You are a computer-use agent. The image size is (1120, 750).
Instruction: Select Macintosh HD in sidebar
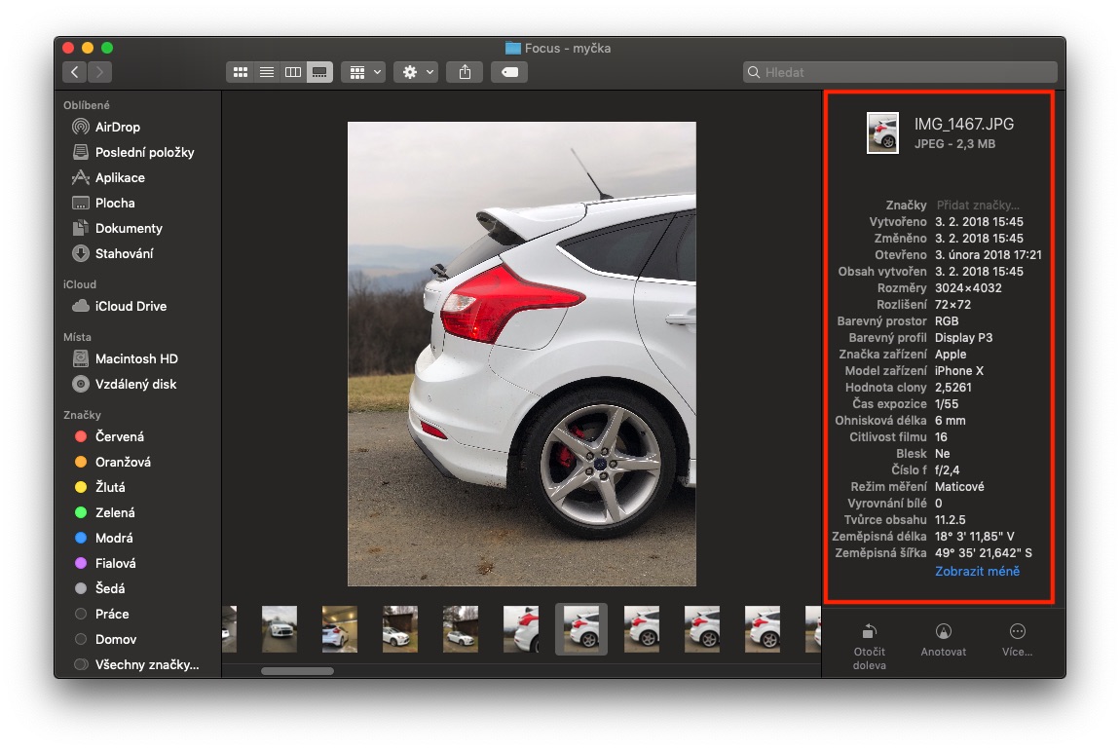135,358
